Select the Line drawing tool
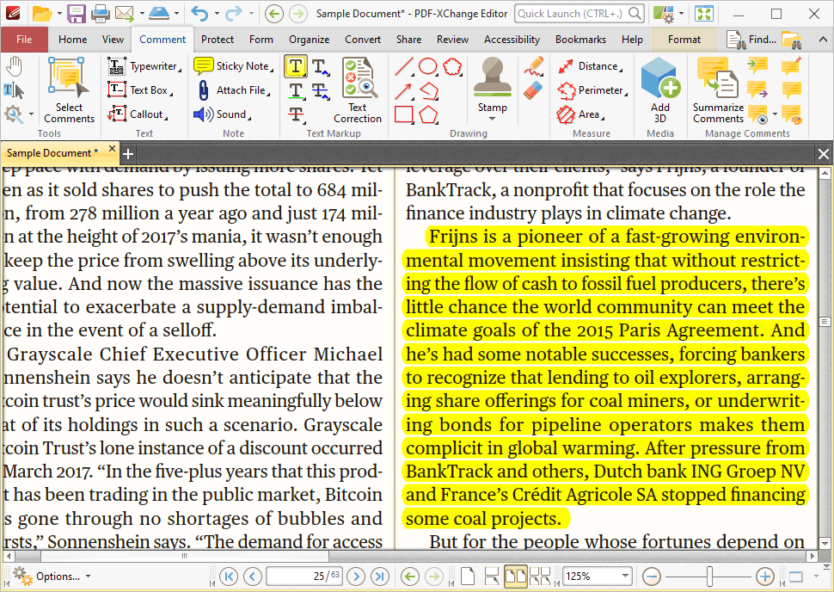This screenshot has height=592, width=834. click(404, 67)
